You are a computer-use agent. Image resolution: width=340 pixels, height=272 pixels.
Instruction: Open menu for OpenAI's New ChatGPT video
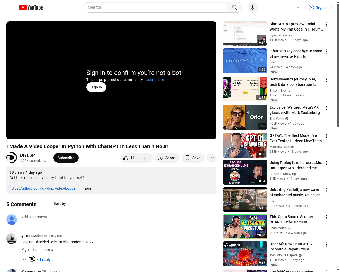pos(326,244)
